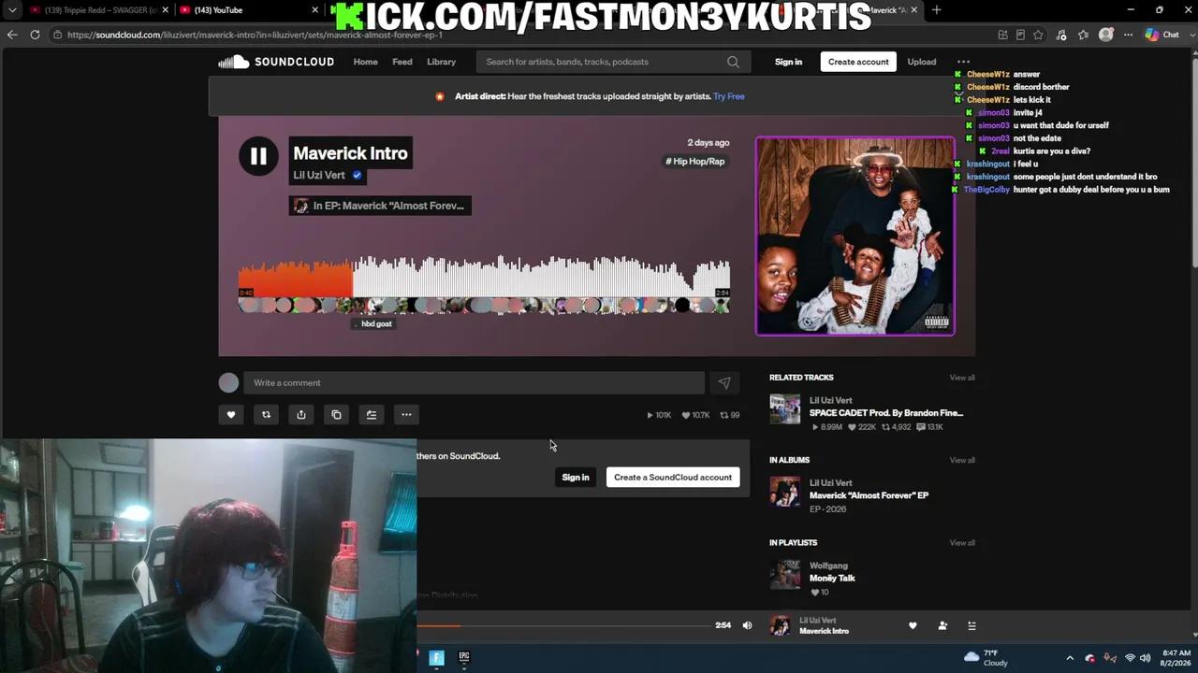The width and height of the screenshot is (1198, 673).
Task: Open the SPACE CADET related track thumbnail
Action: coord(785,408)
